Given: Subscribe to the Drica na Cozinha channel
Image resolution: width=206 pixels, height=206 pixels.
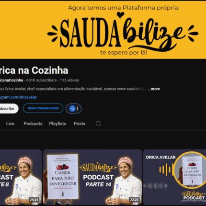Looking at the screenshot, I should pyautogui.click(x=9, y=108).
